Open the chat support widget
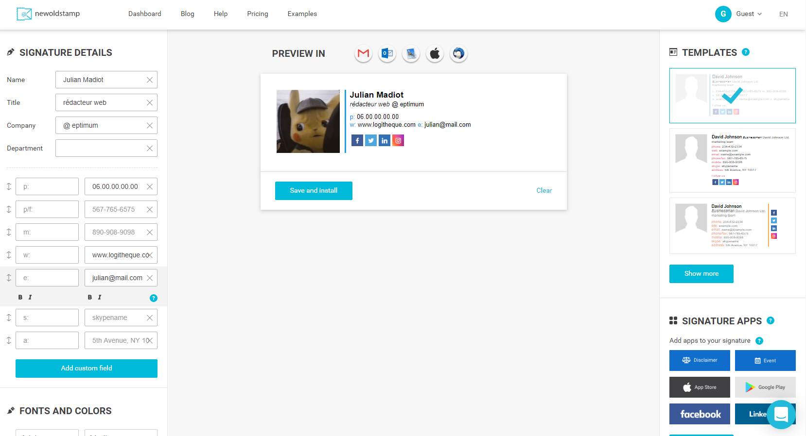806x436 pixels. point(781,415)
